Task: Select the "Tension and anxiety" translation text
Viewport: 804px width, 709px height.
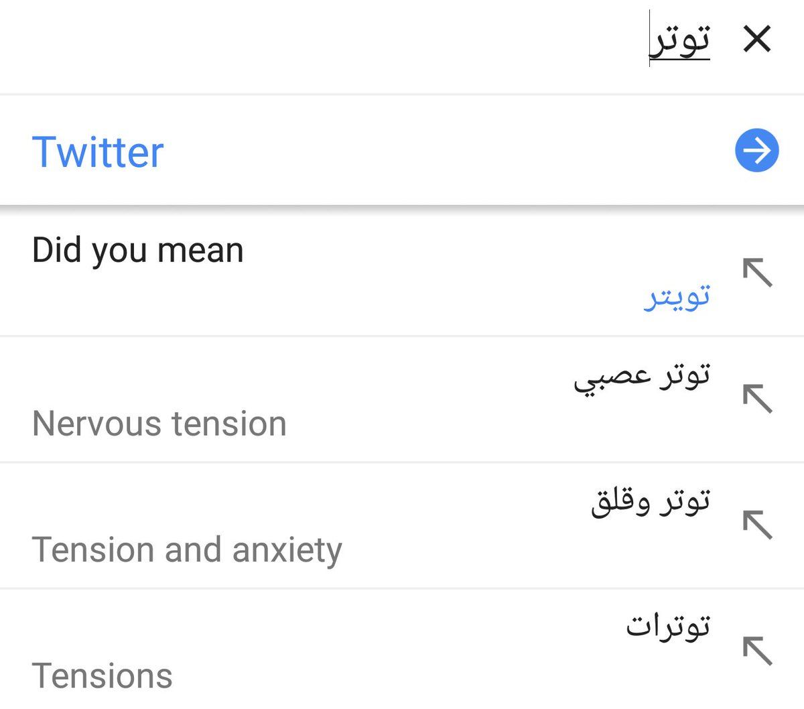Action: coord(187,550)
